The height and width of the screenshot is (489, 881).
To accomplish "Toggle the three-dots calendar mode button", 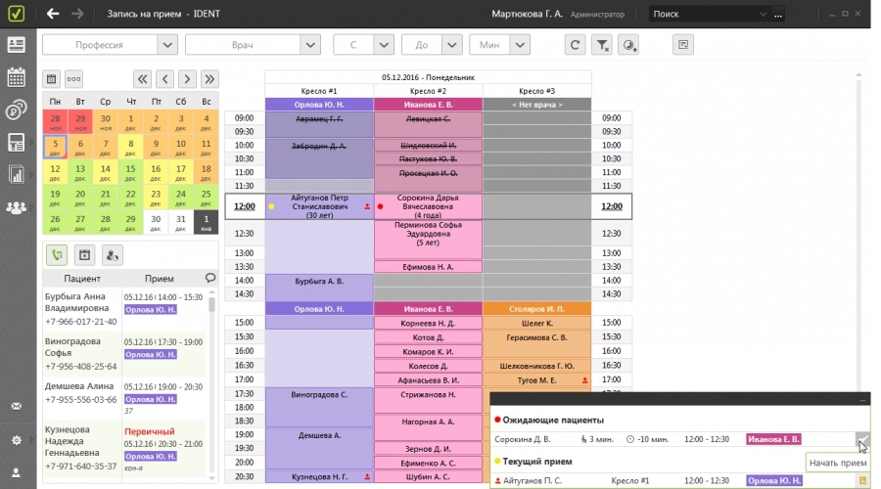I will point(74,79).
